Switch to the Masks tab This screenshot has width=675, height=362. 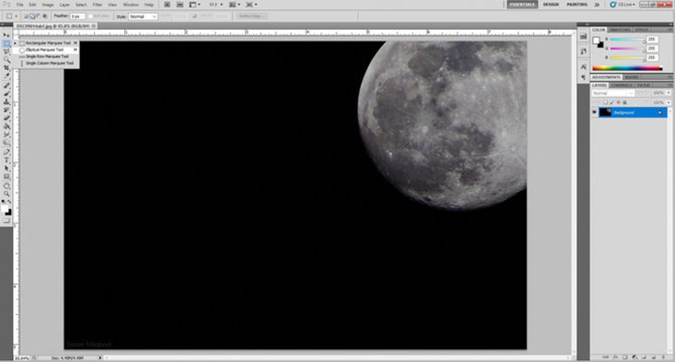tap(631, 77)
